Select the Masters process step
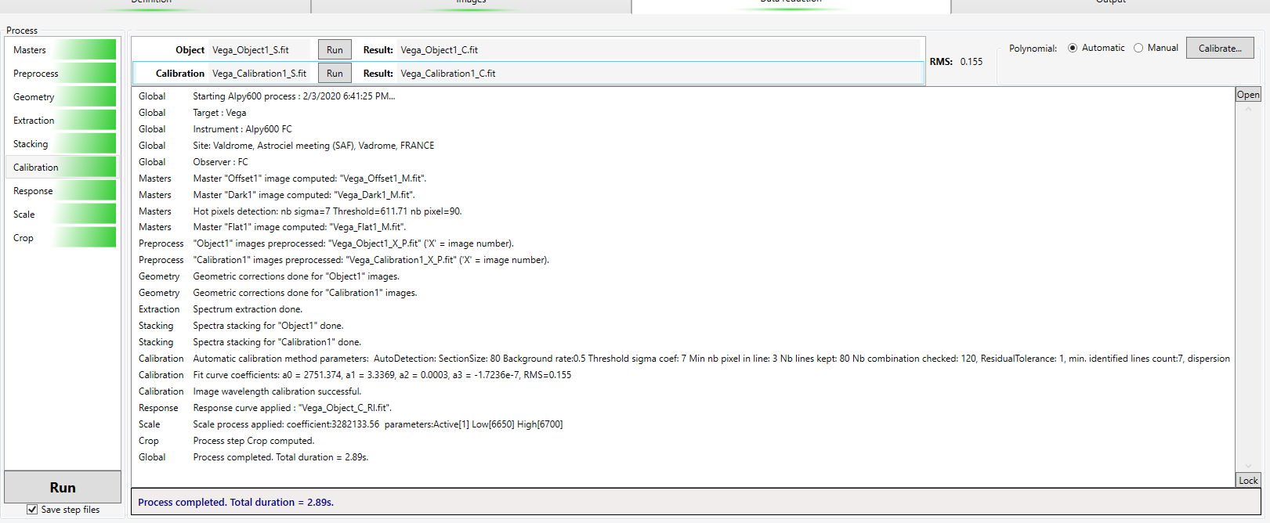The image size is (1270, 523). coord(61,50)
